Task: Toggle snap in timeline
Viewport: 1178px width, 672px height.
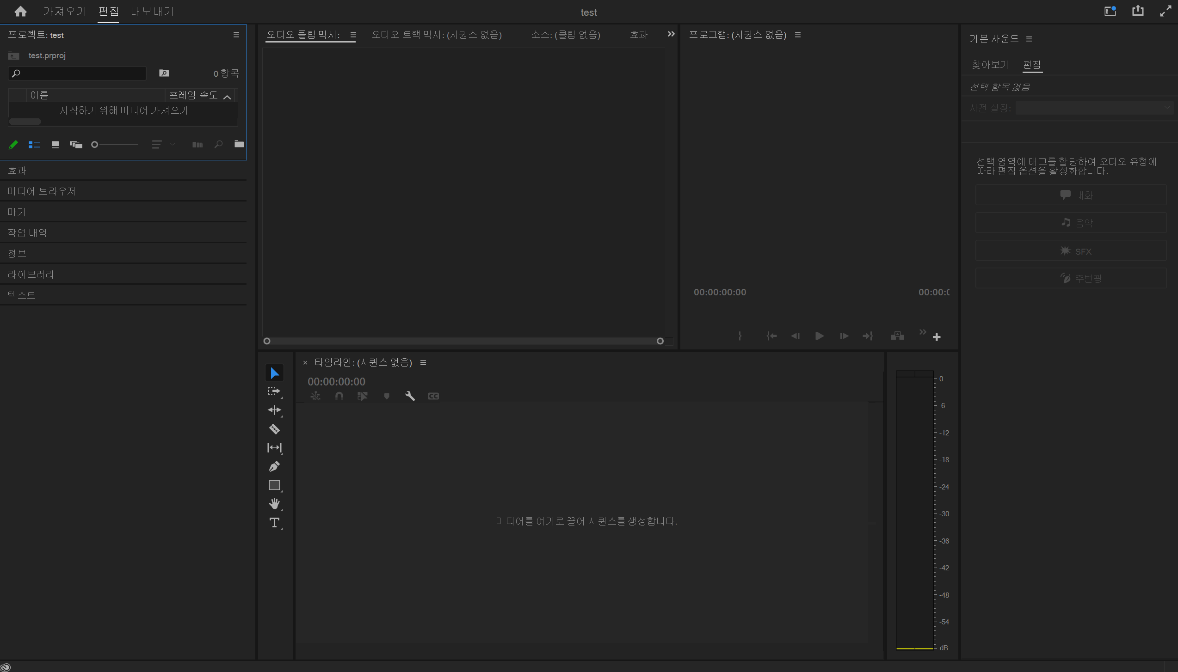Action: click(x=339, y=396)
